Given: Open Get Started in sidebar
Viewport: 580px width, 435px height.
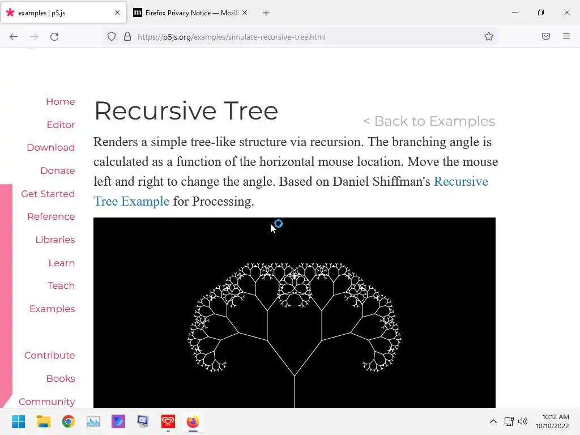Looking at the screenshot, I should click(x=48, y=194).
